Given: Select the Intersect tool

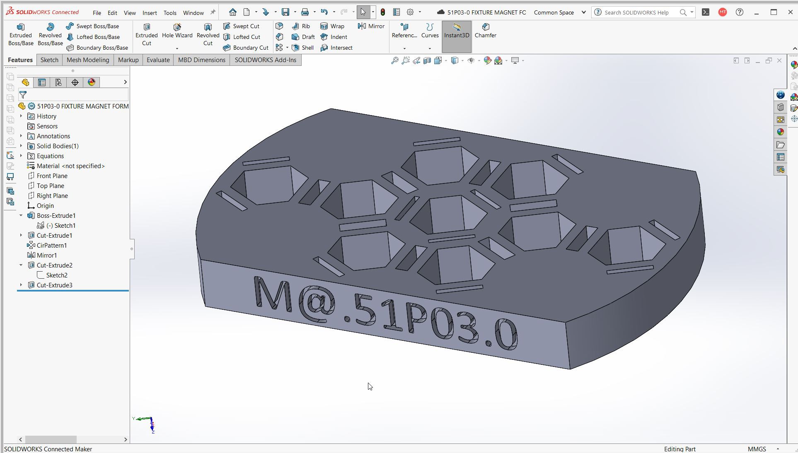Looking at the screenshot, I should (336, 48).
